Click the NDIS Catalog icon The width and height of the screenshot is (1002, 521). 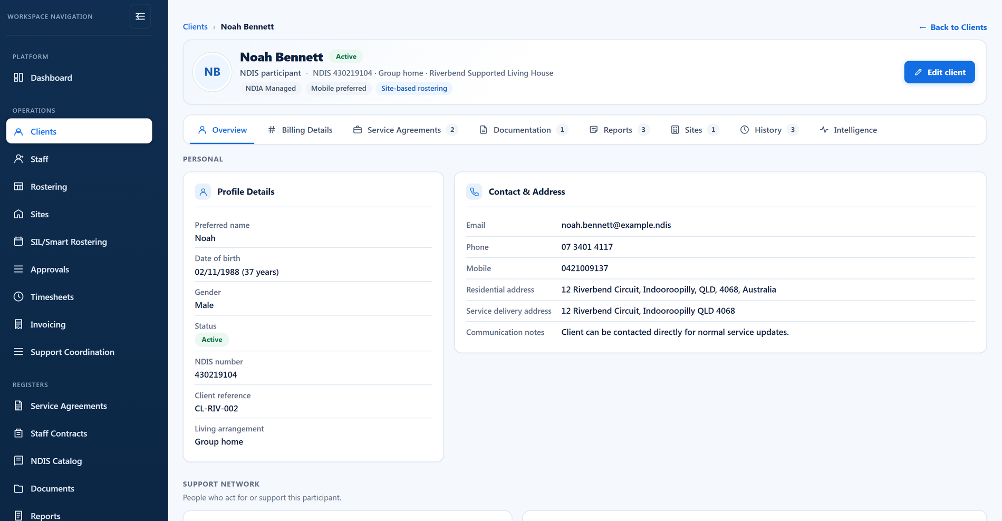click(18, 460)
